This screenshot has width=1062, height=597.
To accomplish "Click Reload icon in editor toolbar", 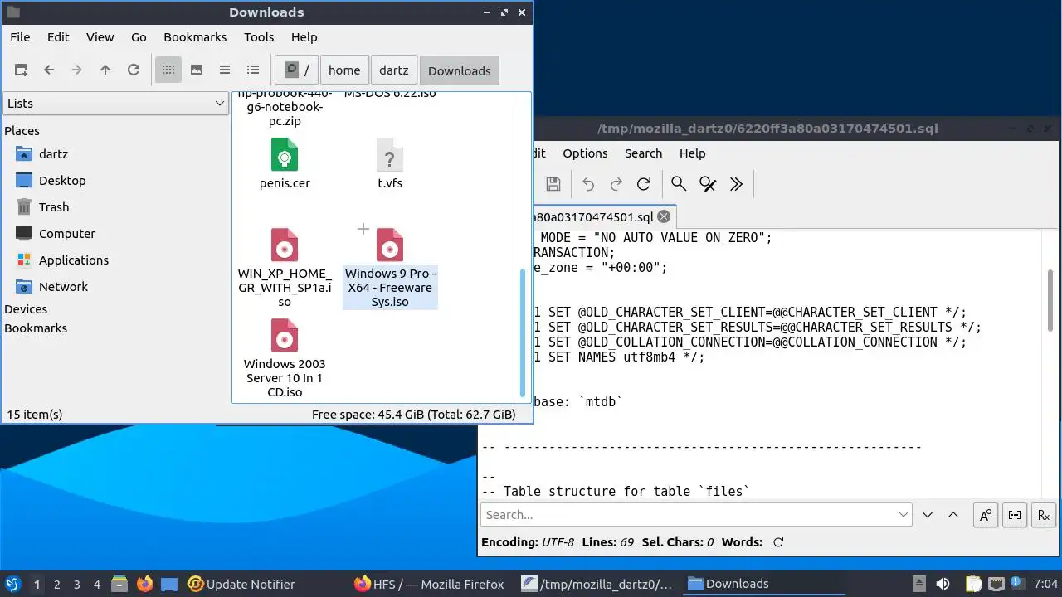I will [x=644, y=184].
